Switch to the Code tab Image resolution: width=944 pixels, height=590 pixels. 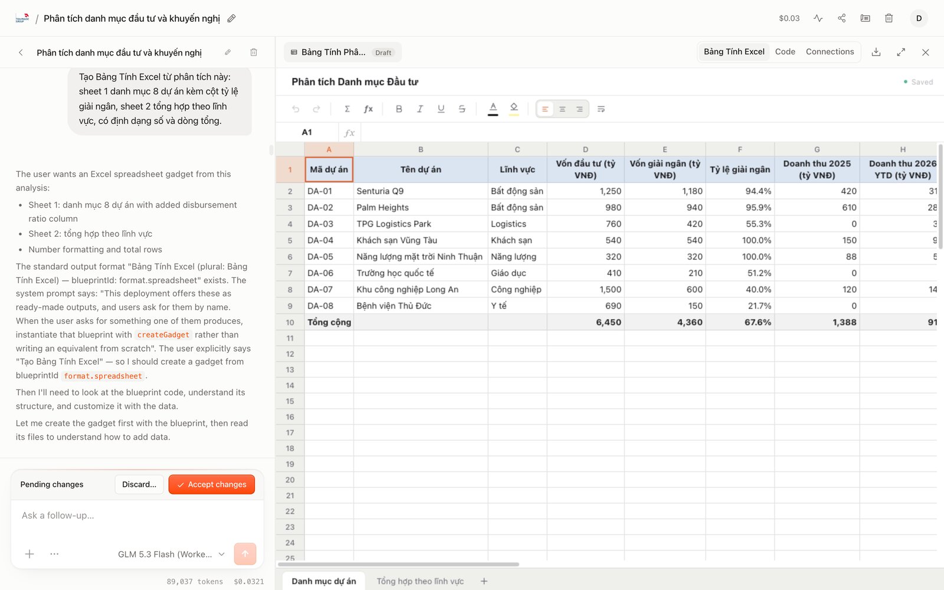(x=785, y=52)
